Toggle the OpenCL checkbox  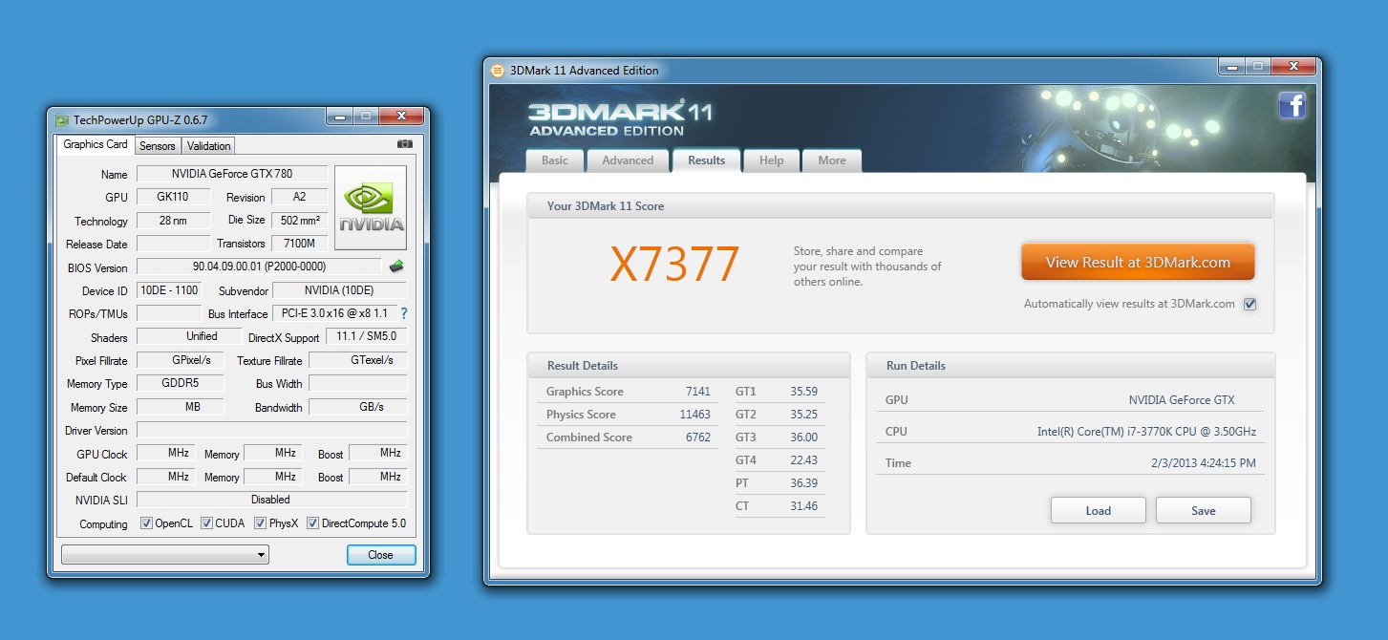tap(146, 523)
